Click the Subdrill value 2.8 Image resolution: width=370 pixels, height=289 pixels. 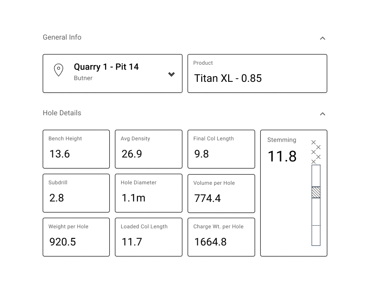point(56,198)
